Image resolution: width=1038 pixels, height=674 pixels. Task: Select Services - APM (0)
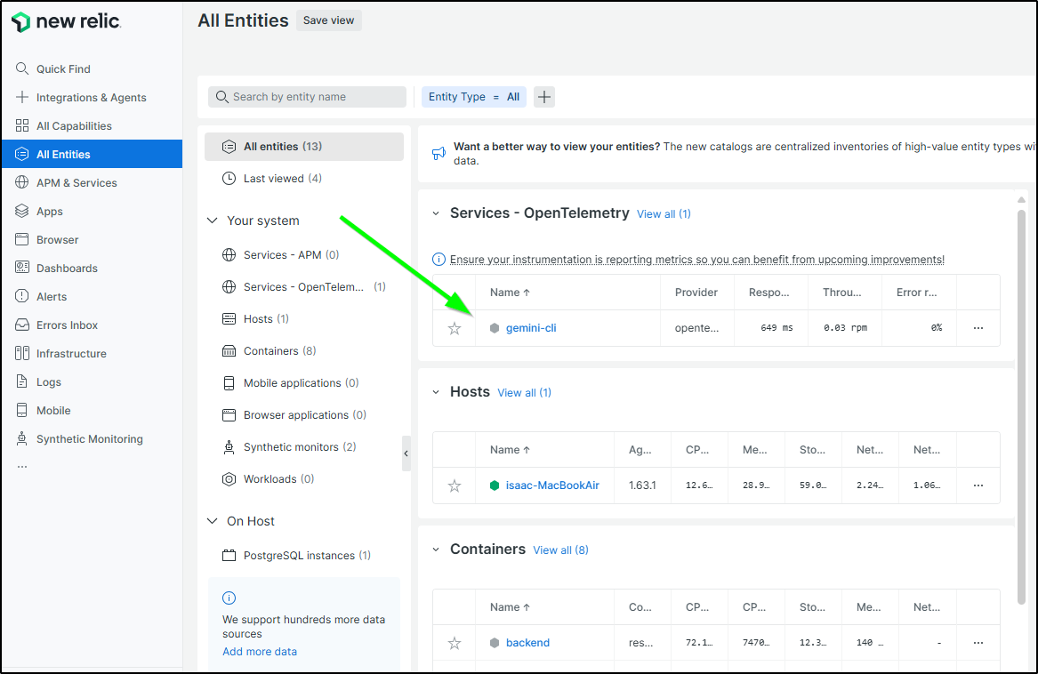pyautogui.click(x=291, y=255)
